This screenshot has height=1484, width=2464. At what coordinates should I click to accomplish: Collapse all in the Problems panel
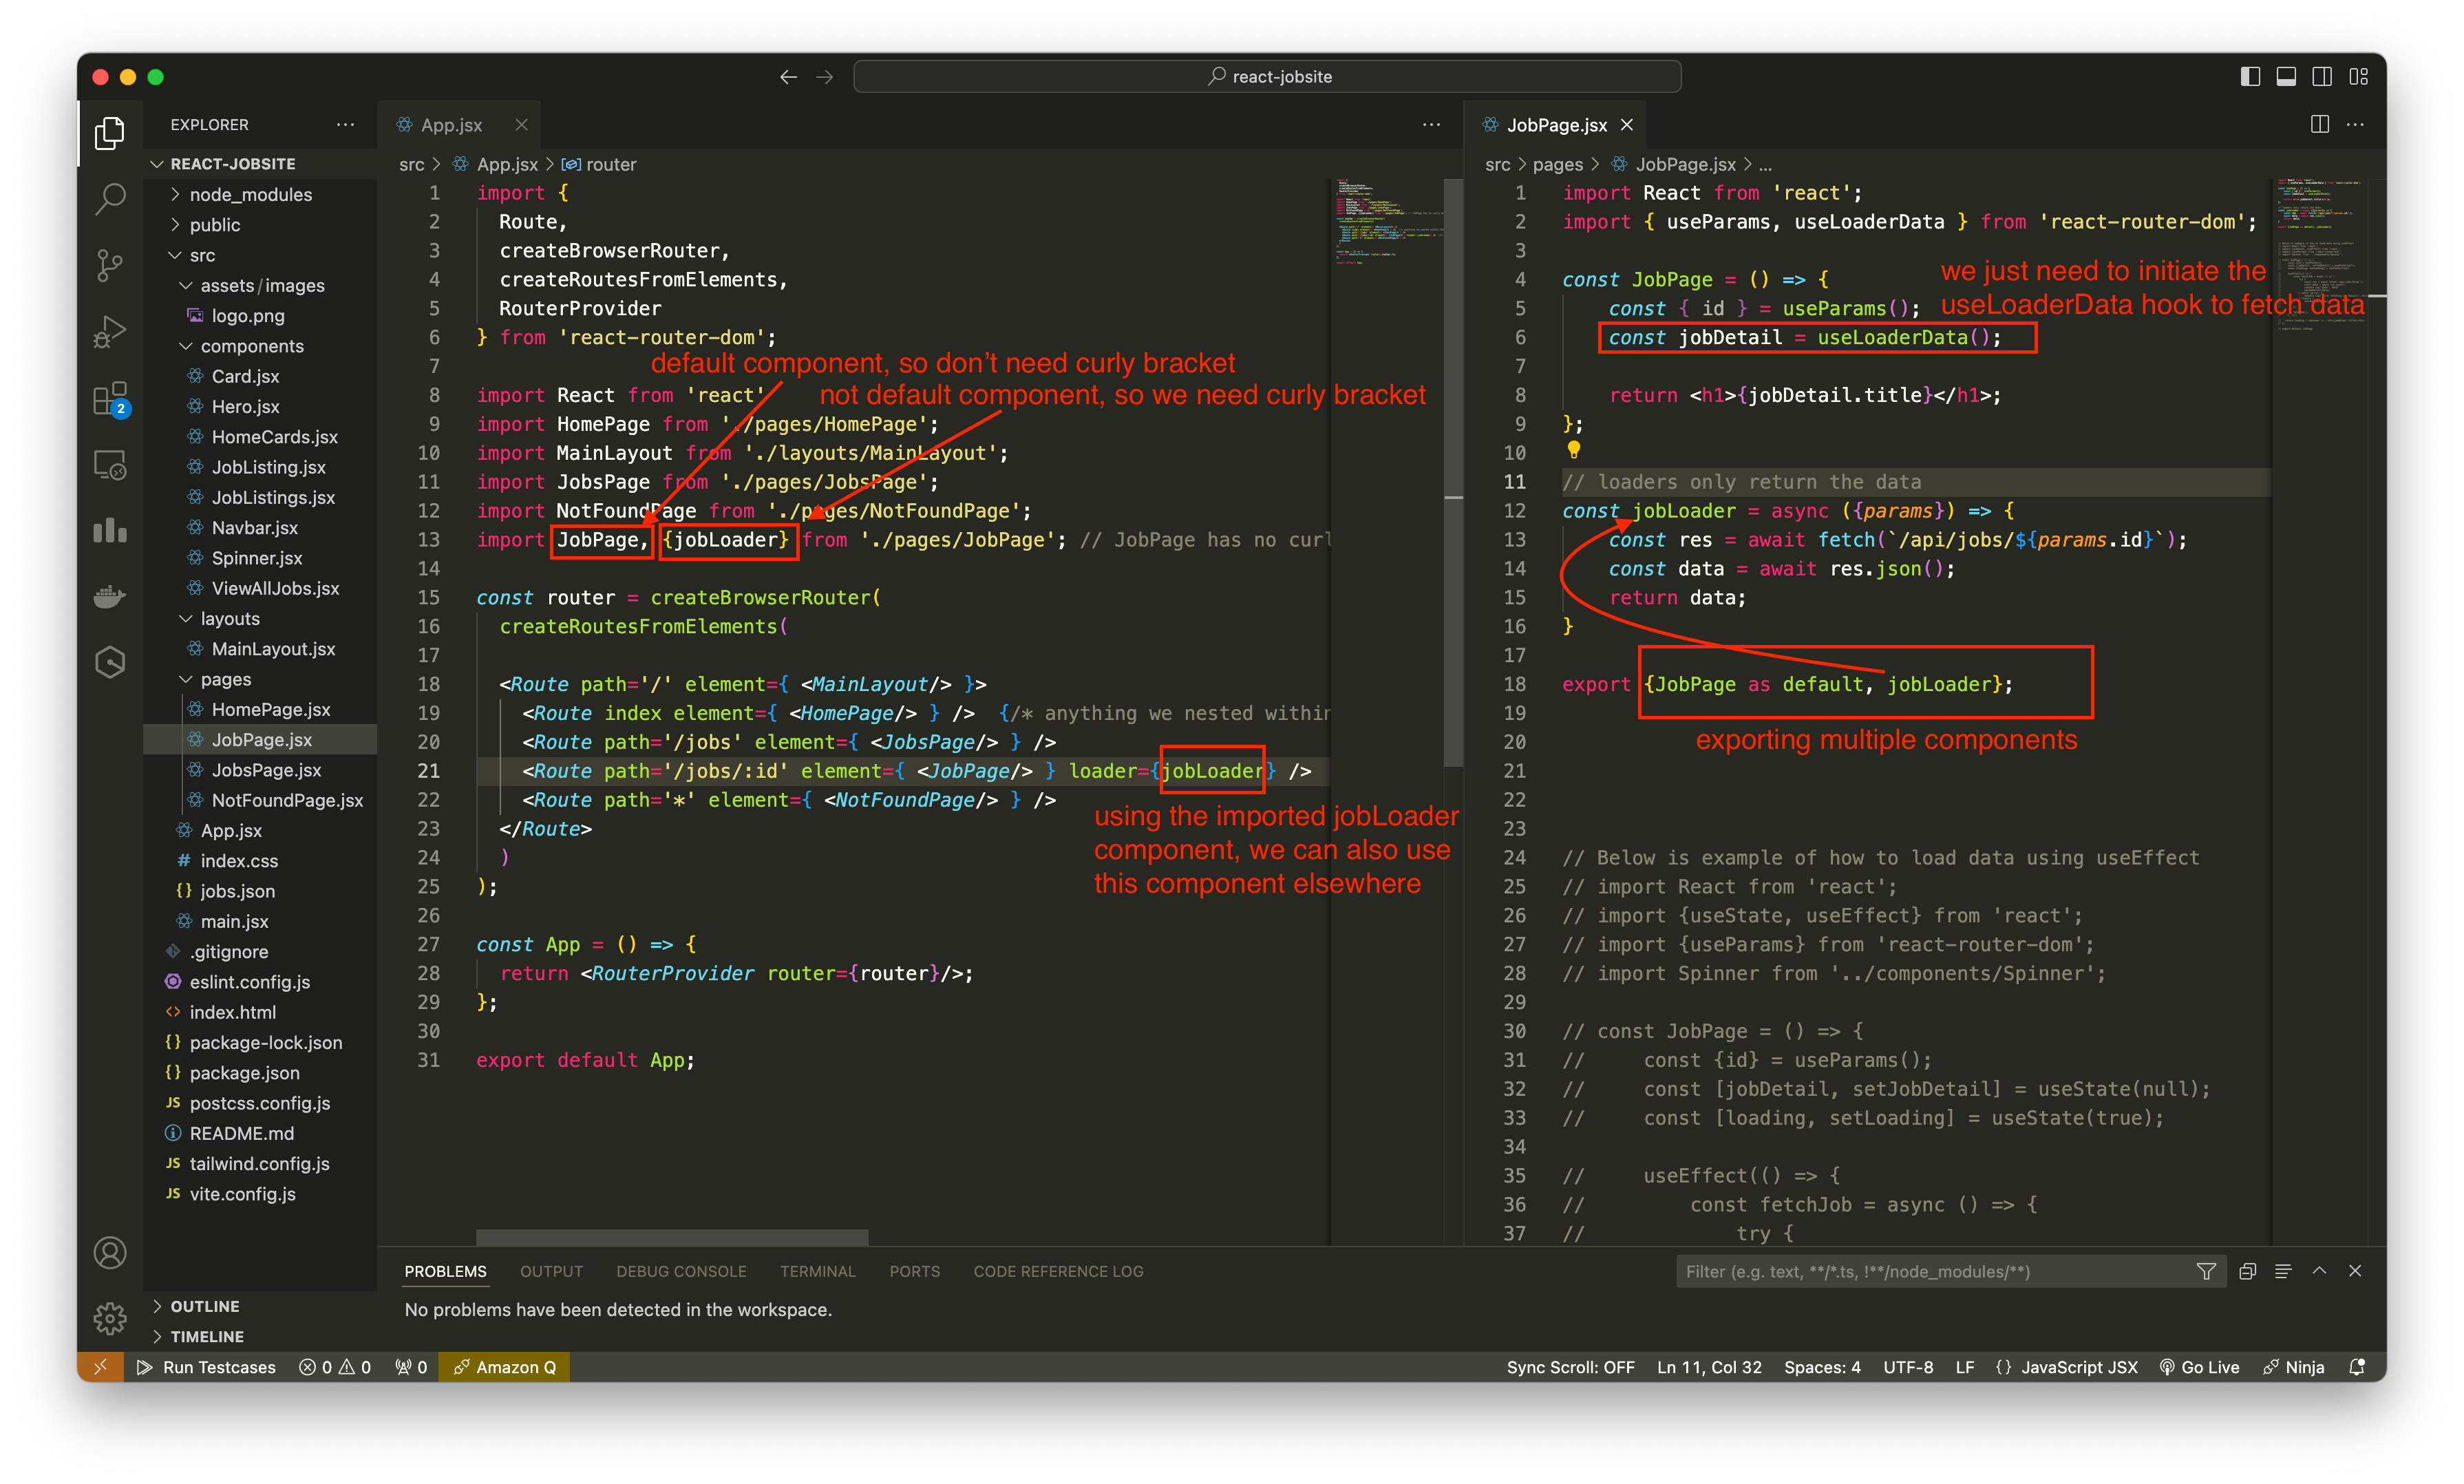(2247, 1271)
